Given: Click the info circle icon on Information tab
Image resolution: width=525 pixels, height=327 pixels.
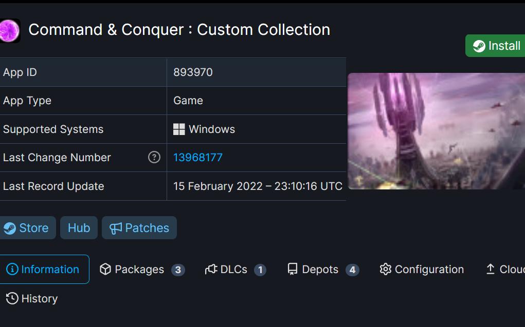Looking at the screenshot, I should coord(12,269).
